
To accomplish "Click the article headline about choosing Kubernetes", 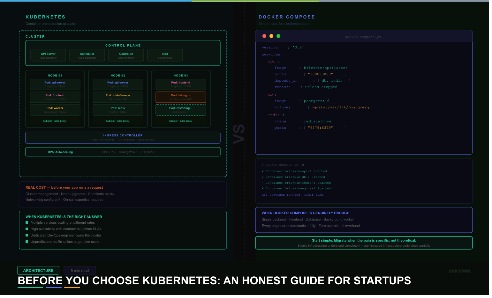I will pyautogui.click(x=214, y=280).
